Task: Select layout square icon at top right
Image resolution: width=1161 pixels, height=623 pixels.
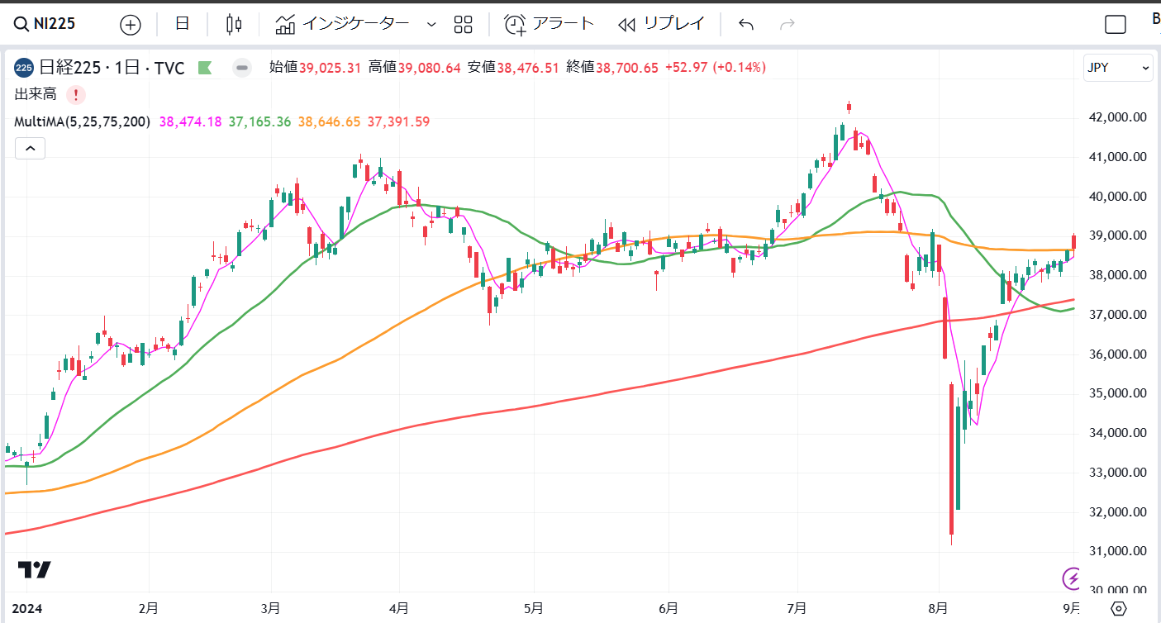Action: point(1116,25)
